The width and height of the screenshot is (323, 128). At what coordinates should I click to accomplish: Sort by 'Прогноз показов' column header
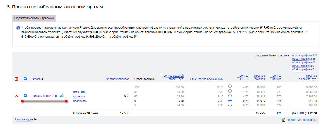point(259,77)
